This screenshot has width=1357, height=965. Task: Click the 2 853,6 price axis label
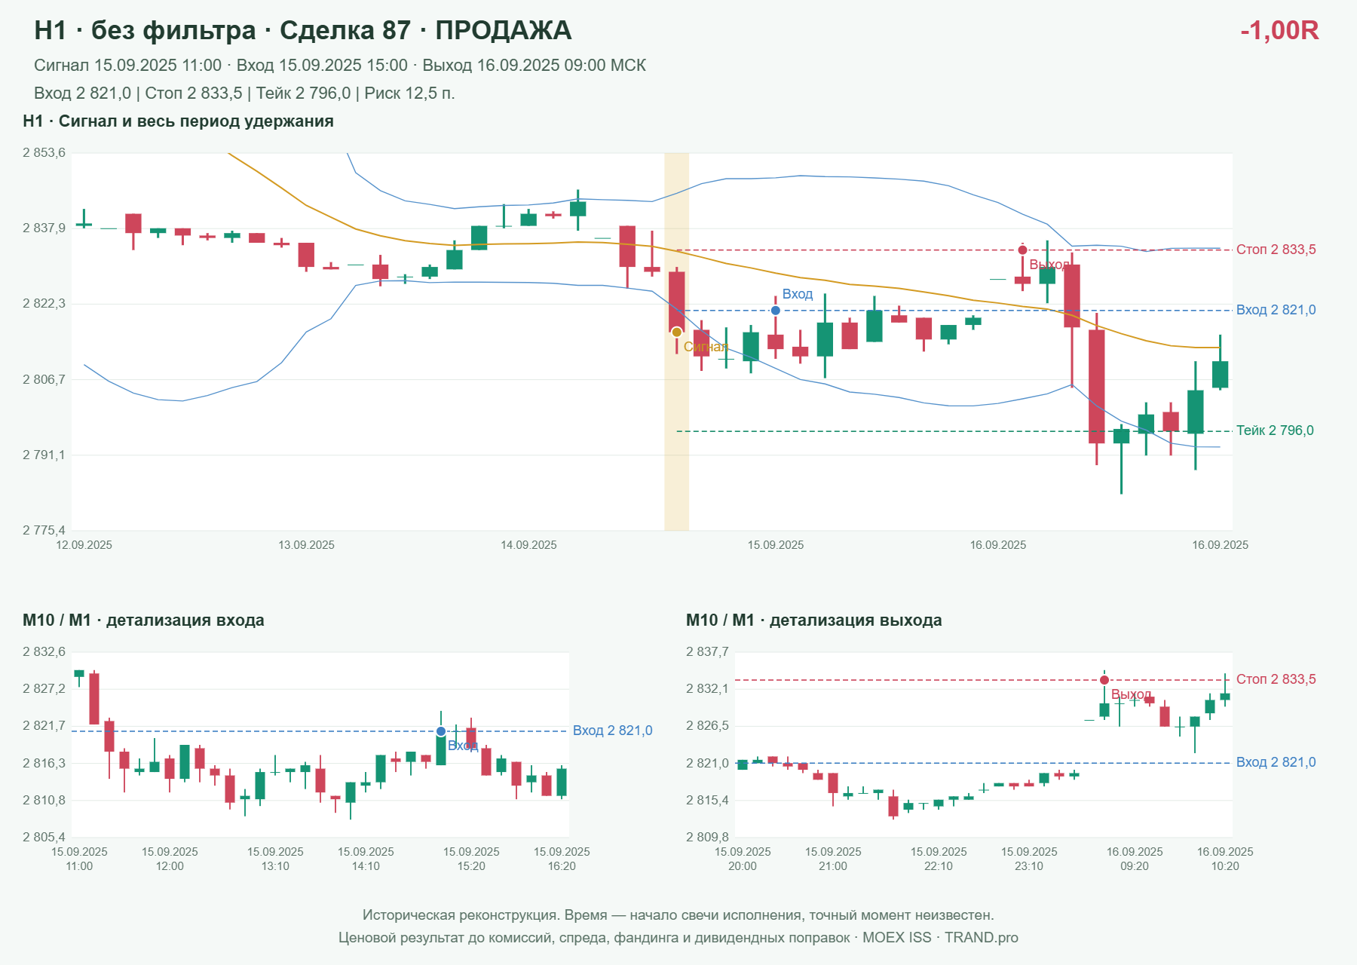[44, 153]
